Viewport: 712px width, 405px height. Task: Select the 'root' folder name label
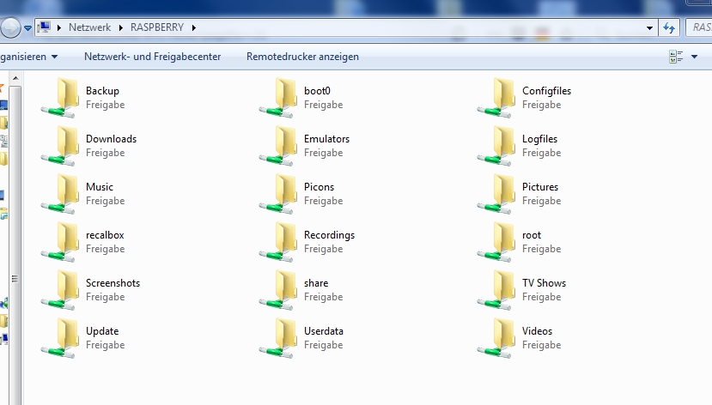click(x=532, y=235)
